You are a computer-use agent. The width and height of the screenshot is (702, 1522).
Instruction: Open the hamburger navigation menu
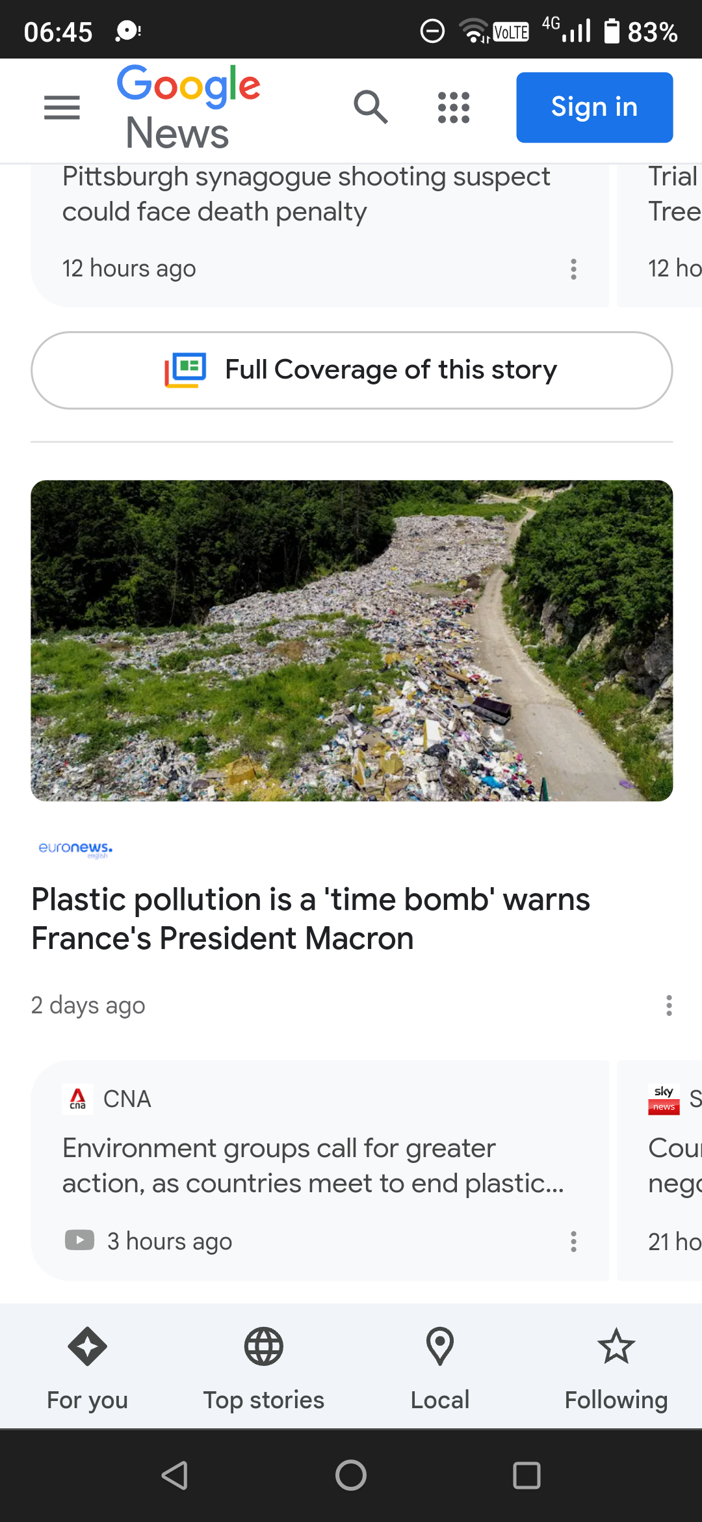click(x=62, y=107)
